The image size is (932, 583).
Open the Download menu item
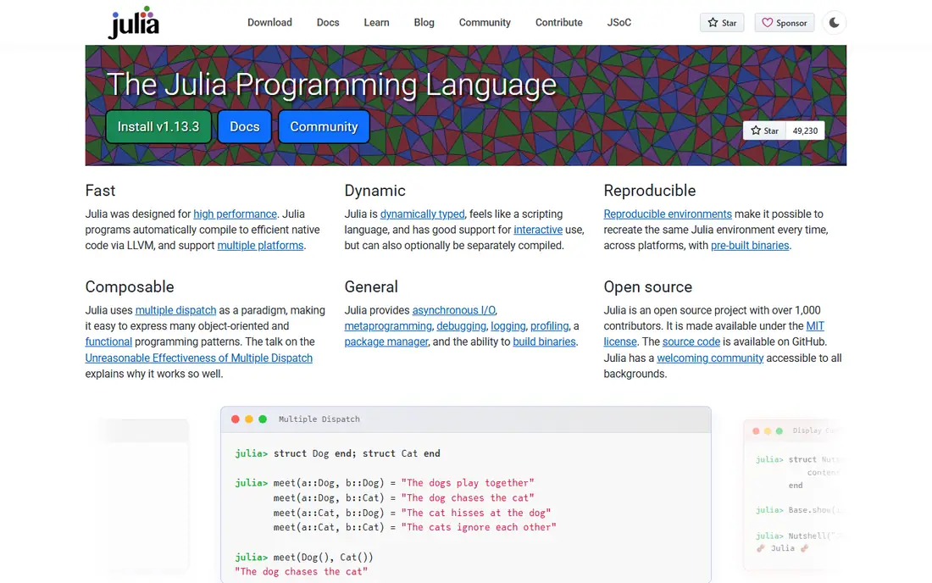269,23
